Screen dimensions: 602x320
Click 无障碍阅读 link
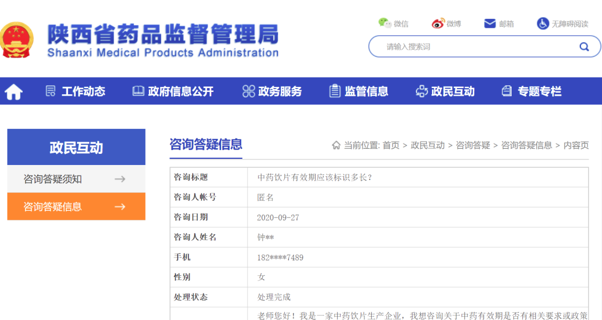[x=570, y=24]
